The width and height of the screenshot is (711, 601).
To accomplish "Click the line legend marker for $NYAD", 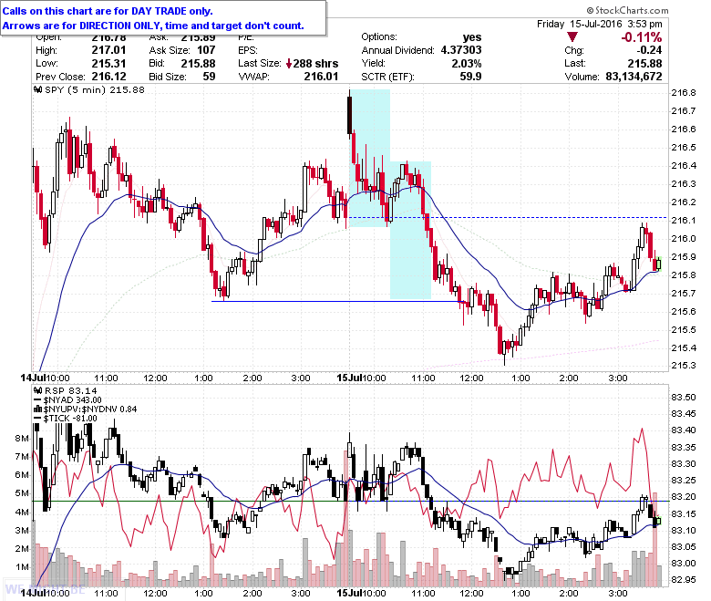I will (x=38, y=400).
